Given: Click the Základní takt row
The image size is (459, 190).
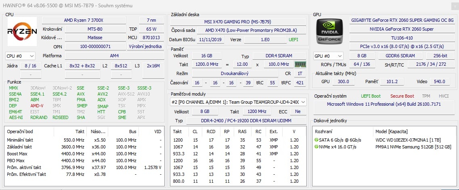Looking at the screenshot, I should pos(84,147).
